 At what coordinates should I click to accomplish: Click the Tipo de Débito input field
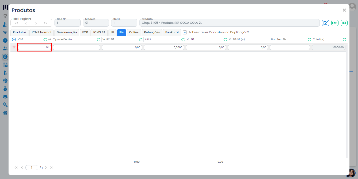(x=76, y=47)
